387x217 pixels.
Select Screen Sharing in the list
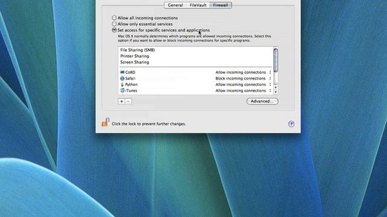click(x=134, y=62)
